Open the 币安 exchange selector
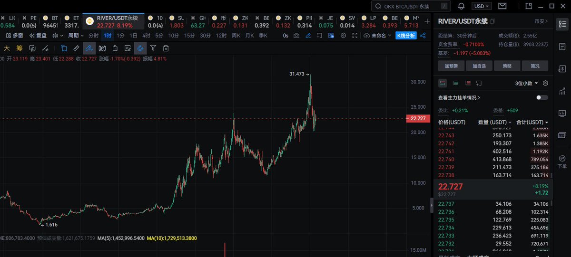This screenshot has height=257, width=571. point(541,21)
